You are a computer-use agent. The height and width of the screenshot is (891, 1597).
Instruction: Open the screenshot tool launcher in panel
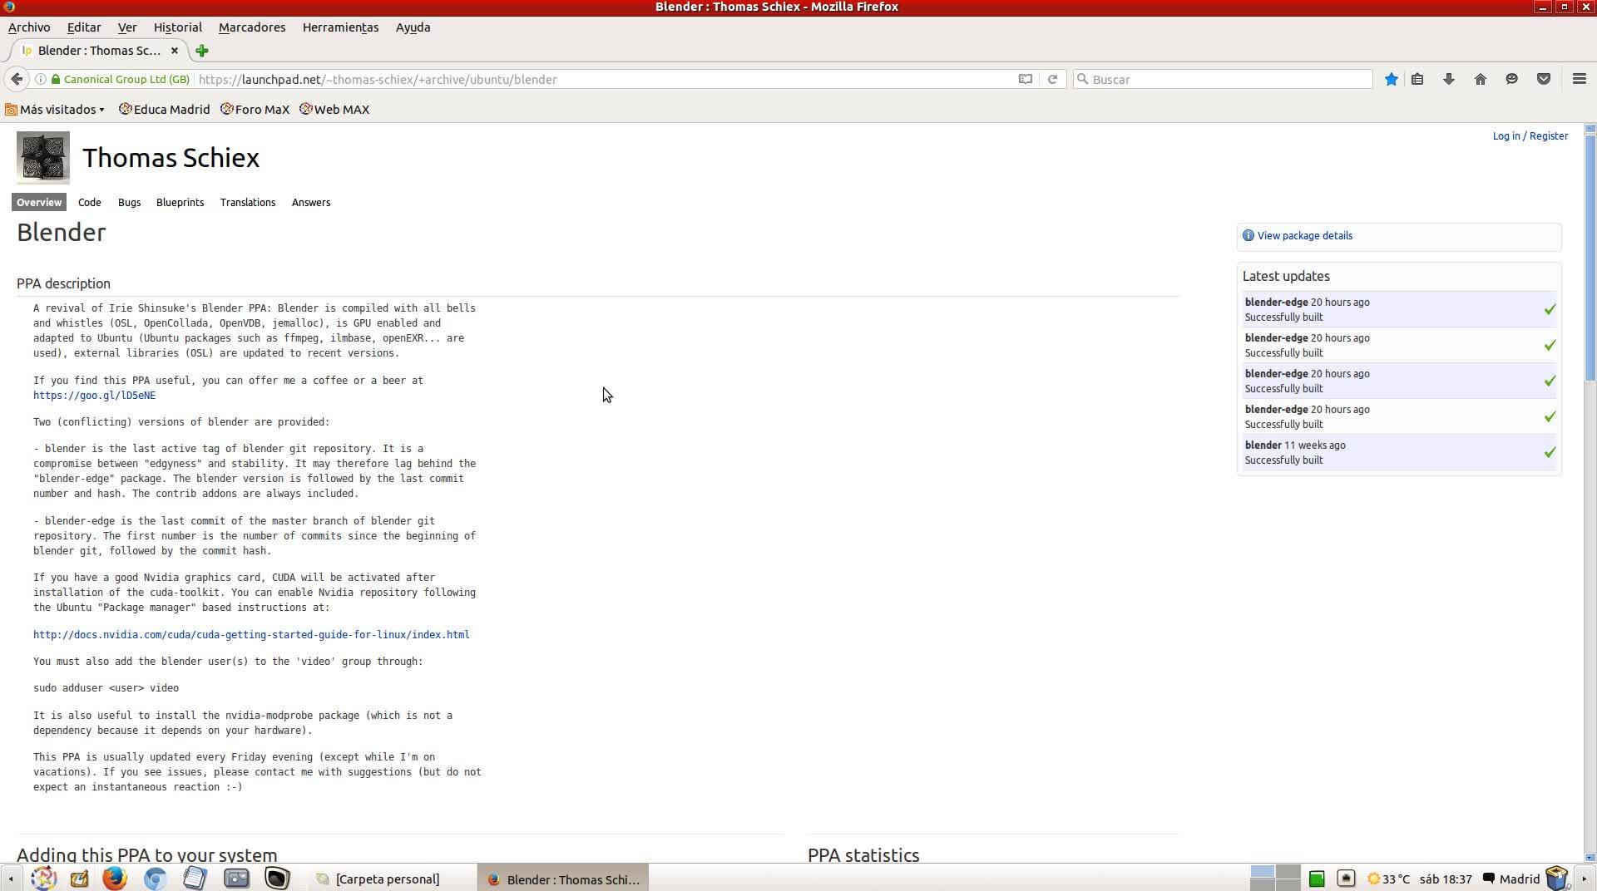(x=236, y=878)
